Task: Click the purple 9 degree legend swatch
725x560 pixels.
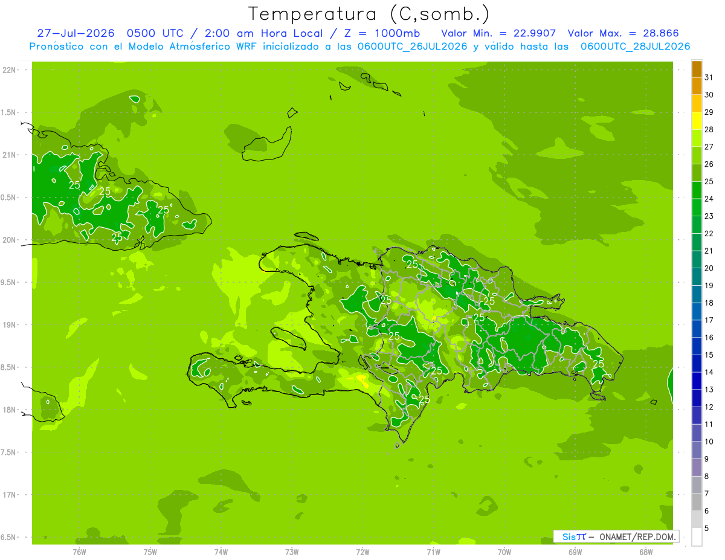Action: tap(697, 451)
